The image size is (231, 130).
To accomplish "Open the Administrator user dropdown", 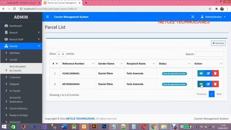I will tap(213, 17).
